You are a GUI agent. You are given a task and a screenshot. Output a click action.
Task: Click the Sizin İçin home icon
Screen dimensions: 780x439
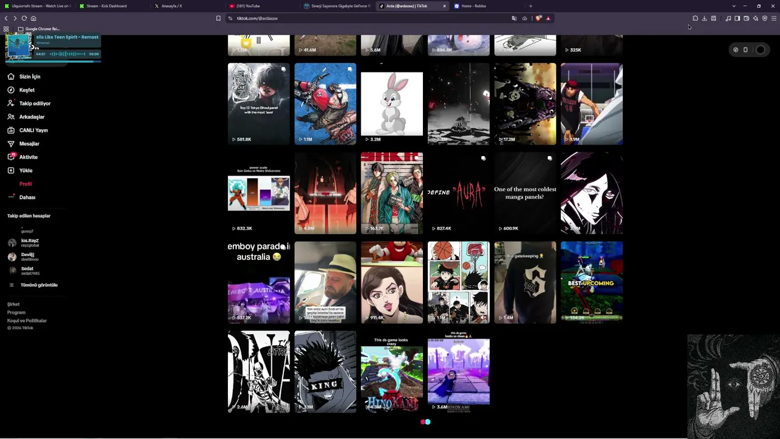point(11,77)
